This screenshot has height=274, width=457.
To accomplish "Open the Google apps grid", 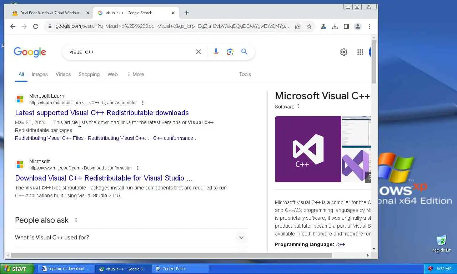I will (360, 52).
